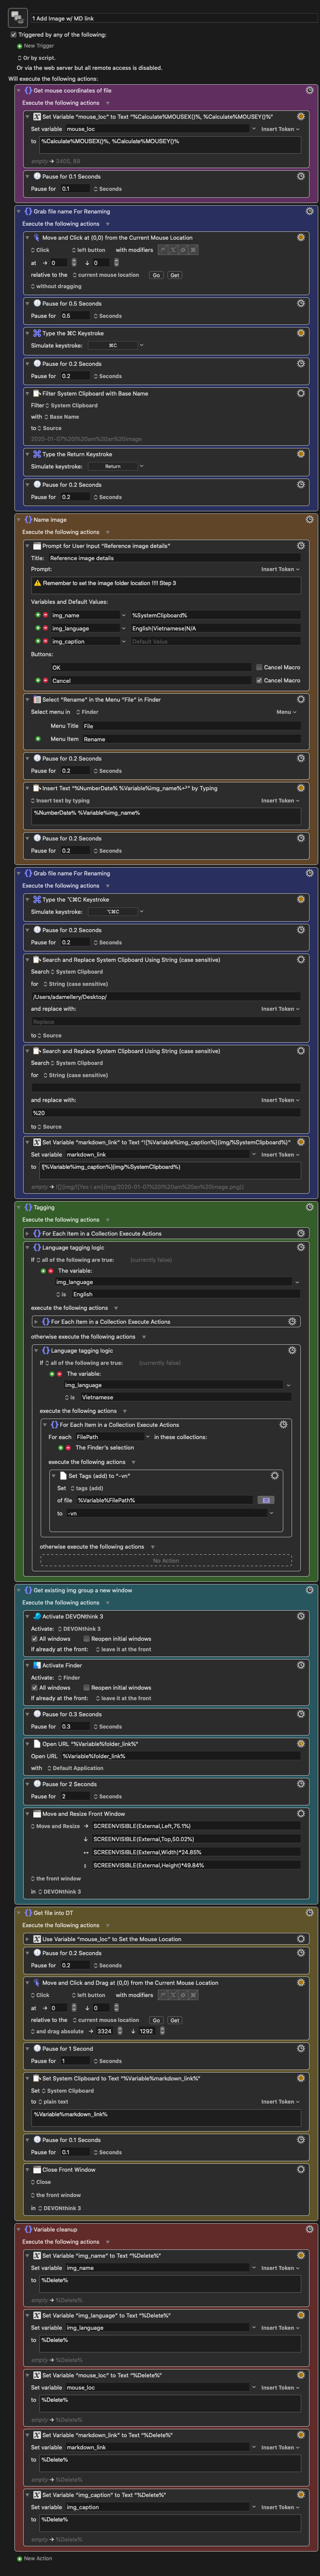Click red remove button beside img_caption variable

click(45, 641)
